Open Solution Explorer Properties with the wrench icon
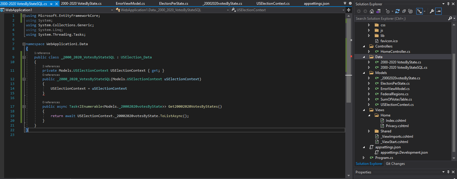Screen dimensions: 457x179 pos(432,11)
